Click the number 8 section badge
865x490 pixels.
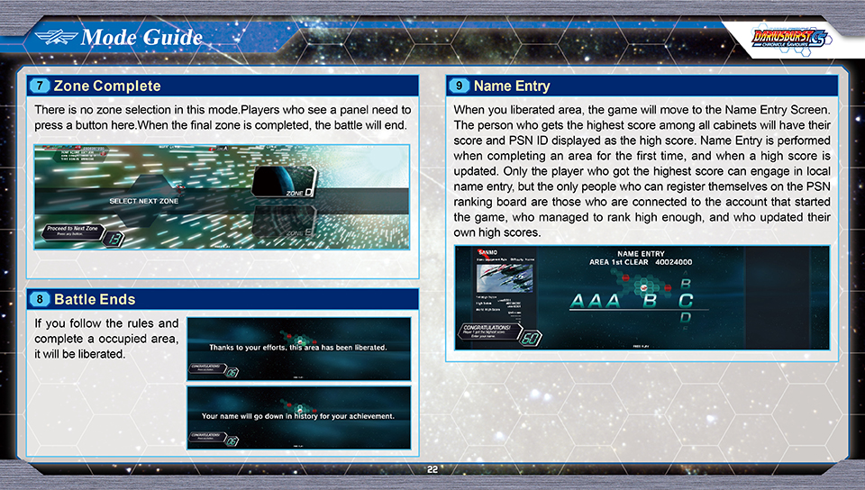39,299
